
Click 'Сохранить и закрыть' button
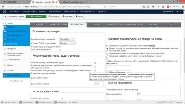pos(14,16)
